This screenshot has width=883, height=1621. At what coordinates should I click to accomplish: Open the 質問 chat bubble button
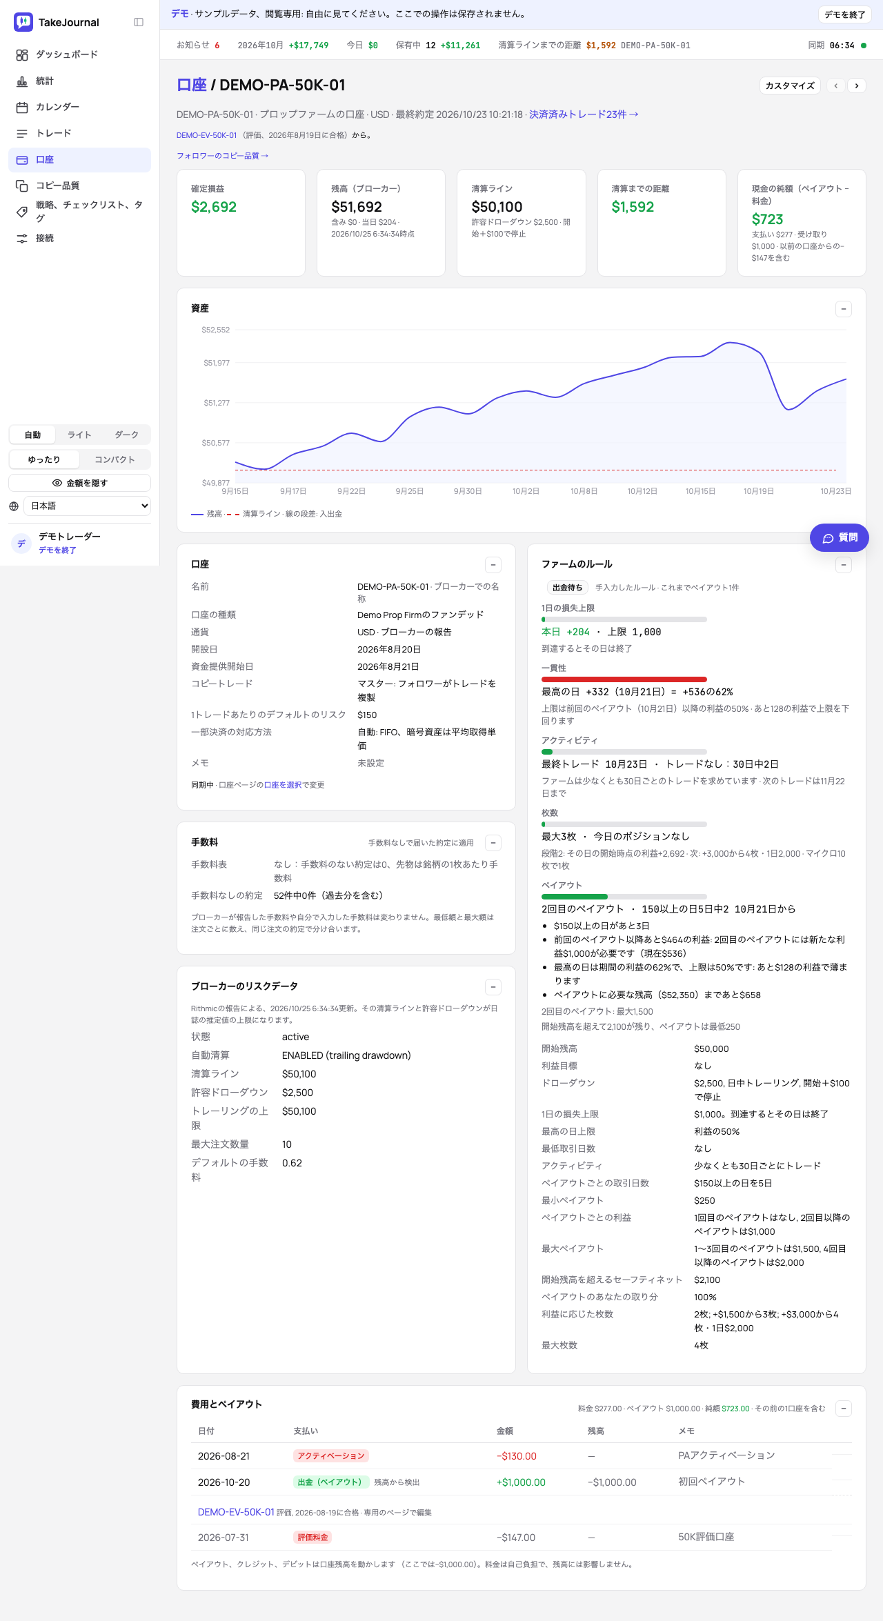point(840,537)
